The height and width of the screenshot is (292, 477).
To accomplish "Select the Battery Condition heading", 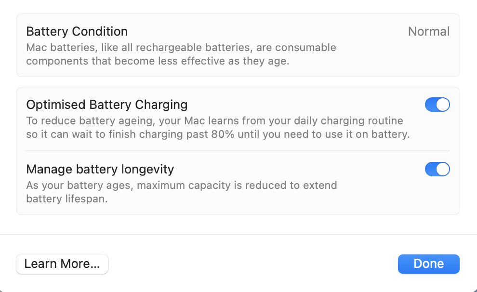I will pos(77,31).
